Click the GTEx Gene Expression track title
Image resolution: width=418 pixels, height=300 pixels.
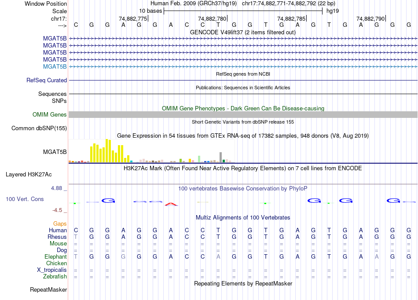[x=243, y=136]
